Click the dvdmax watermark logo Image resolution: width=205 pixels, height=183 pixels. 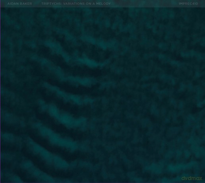click(192, 178)
